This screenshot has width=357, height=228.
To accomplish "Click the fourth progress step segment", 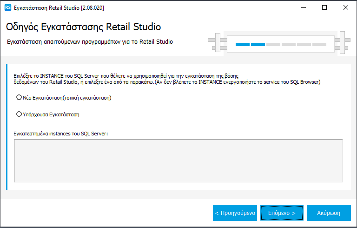I will click(x=289, y=45).
